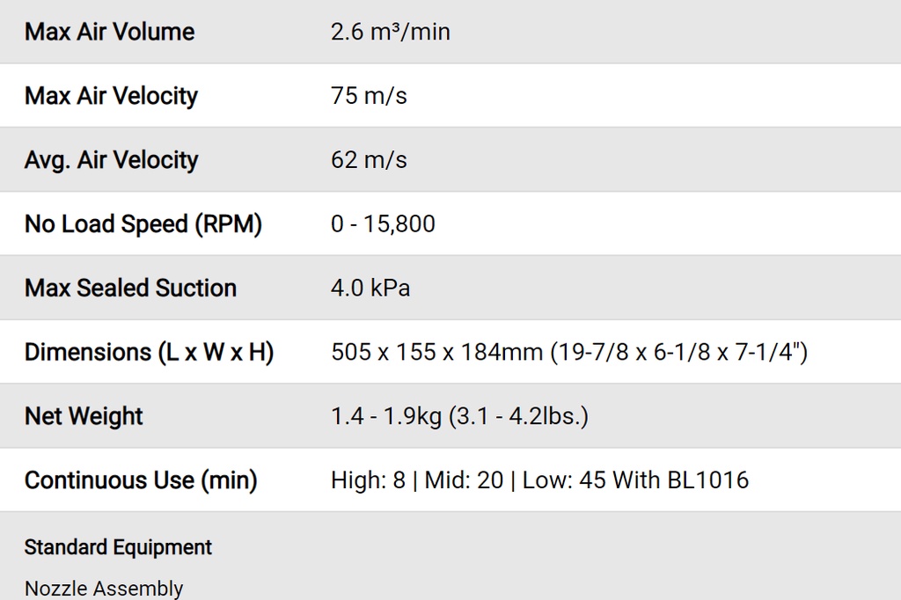The image size is (901, 600).
Task: Click the 0 - 15,800 speed value
Action: (383, 224)
